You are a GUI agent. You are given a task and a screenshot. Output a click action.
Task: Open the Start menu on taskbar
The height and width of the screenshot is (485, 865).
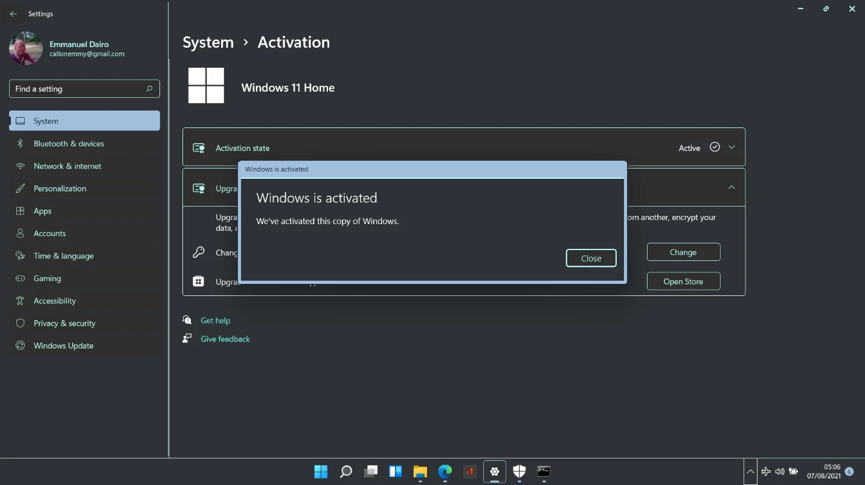tap(321, 471)
